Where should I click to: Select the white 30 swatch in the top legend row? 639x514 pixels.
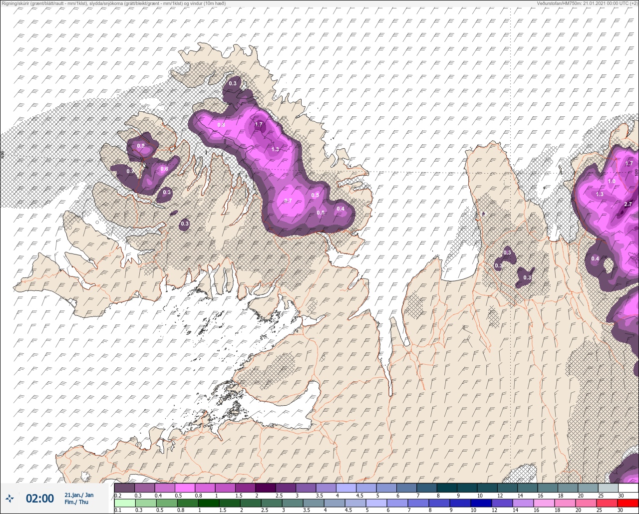click(628, 488)
